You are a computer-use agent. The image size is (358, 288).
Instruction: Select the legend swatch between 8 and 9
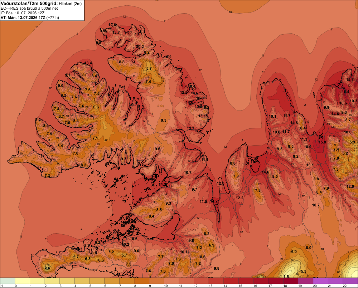[x=141, y=280]
